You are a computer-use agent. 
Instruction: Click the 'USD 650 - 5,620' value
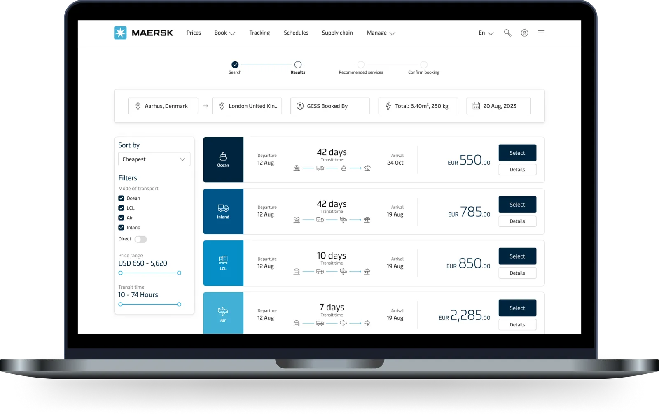[x=143, y=263]
